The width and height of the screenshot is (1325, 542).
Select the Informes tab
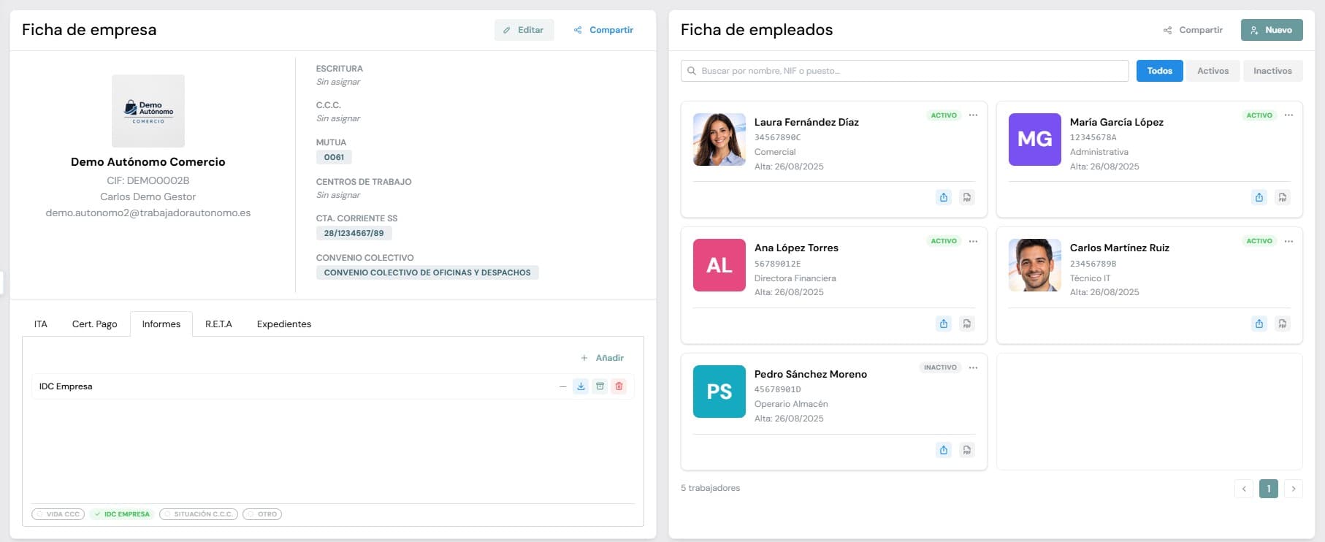point(161,324)
